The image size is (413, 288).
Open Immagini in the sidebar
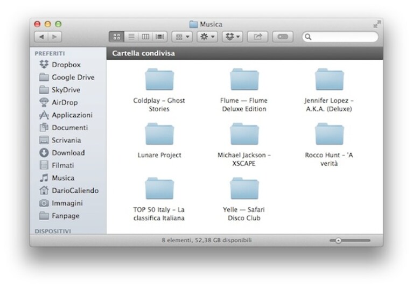(68, 203)
